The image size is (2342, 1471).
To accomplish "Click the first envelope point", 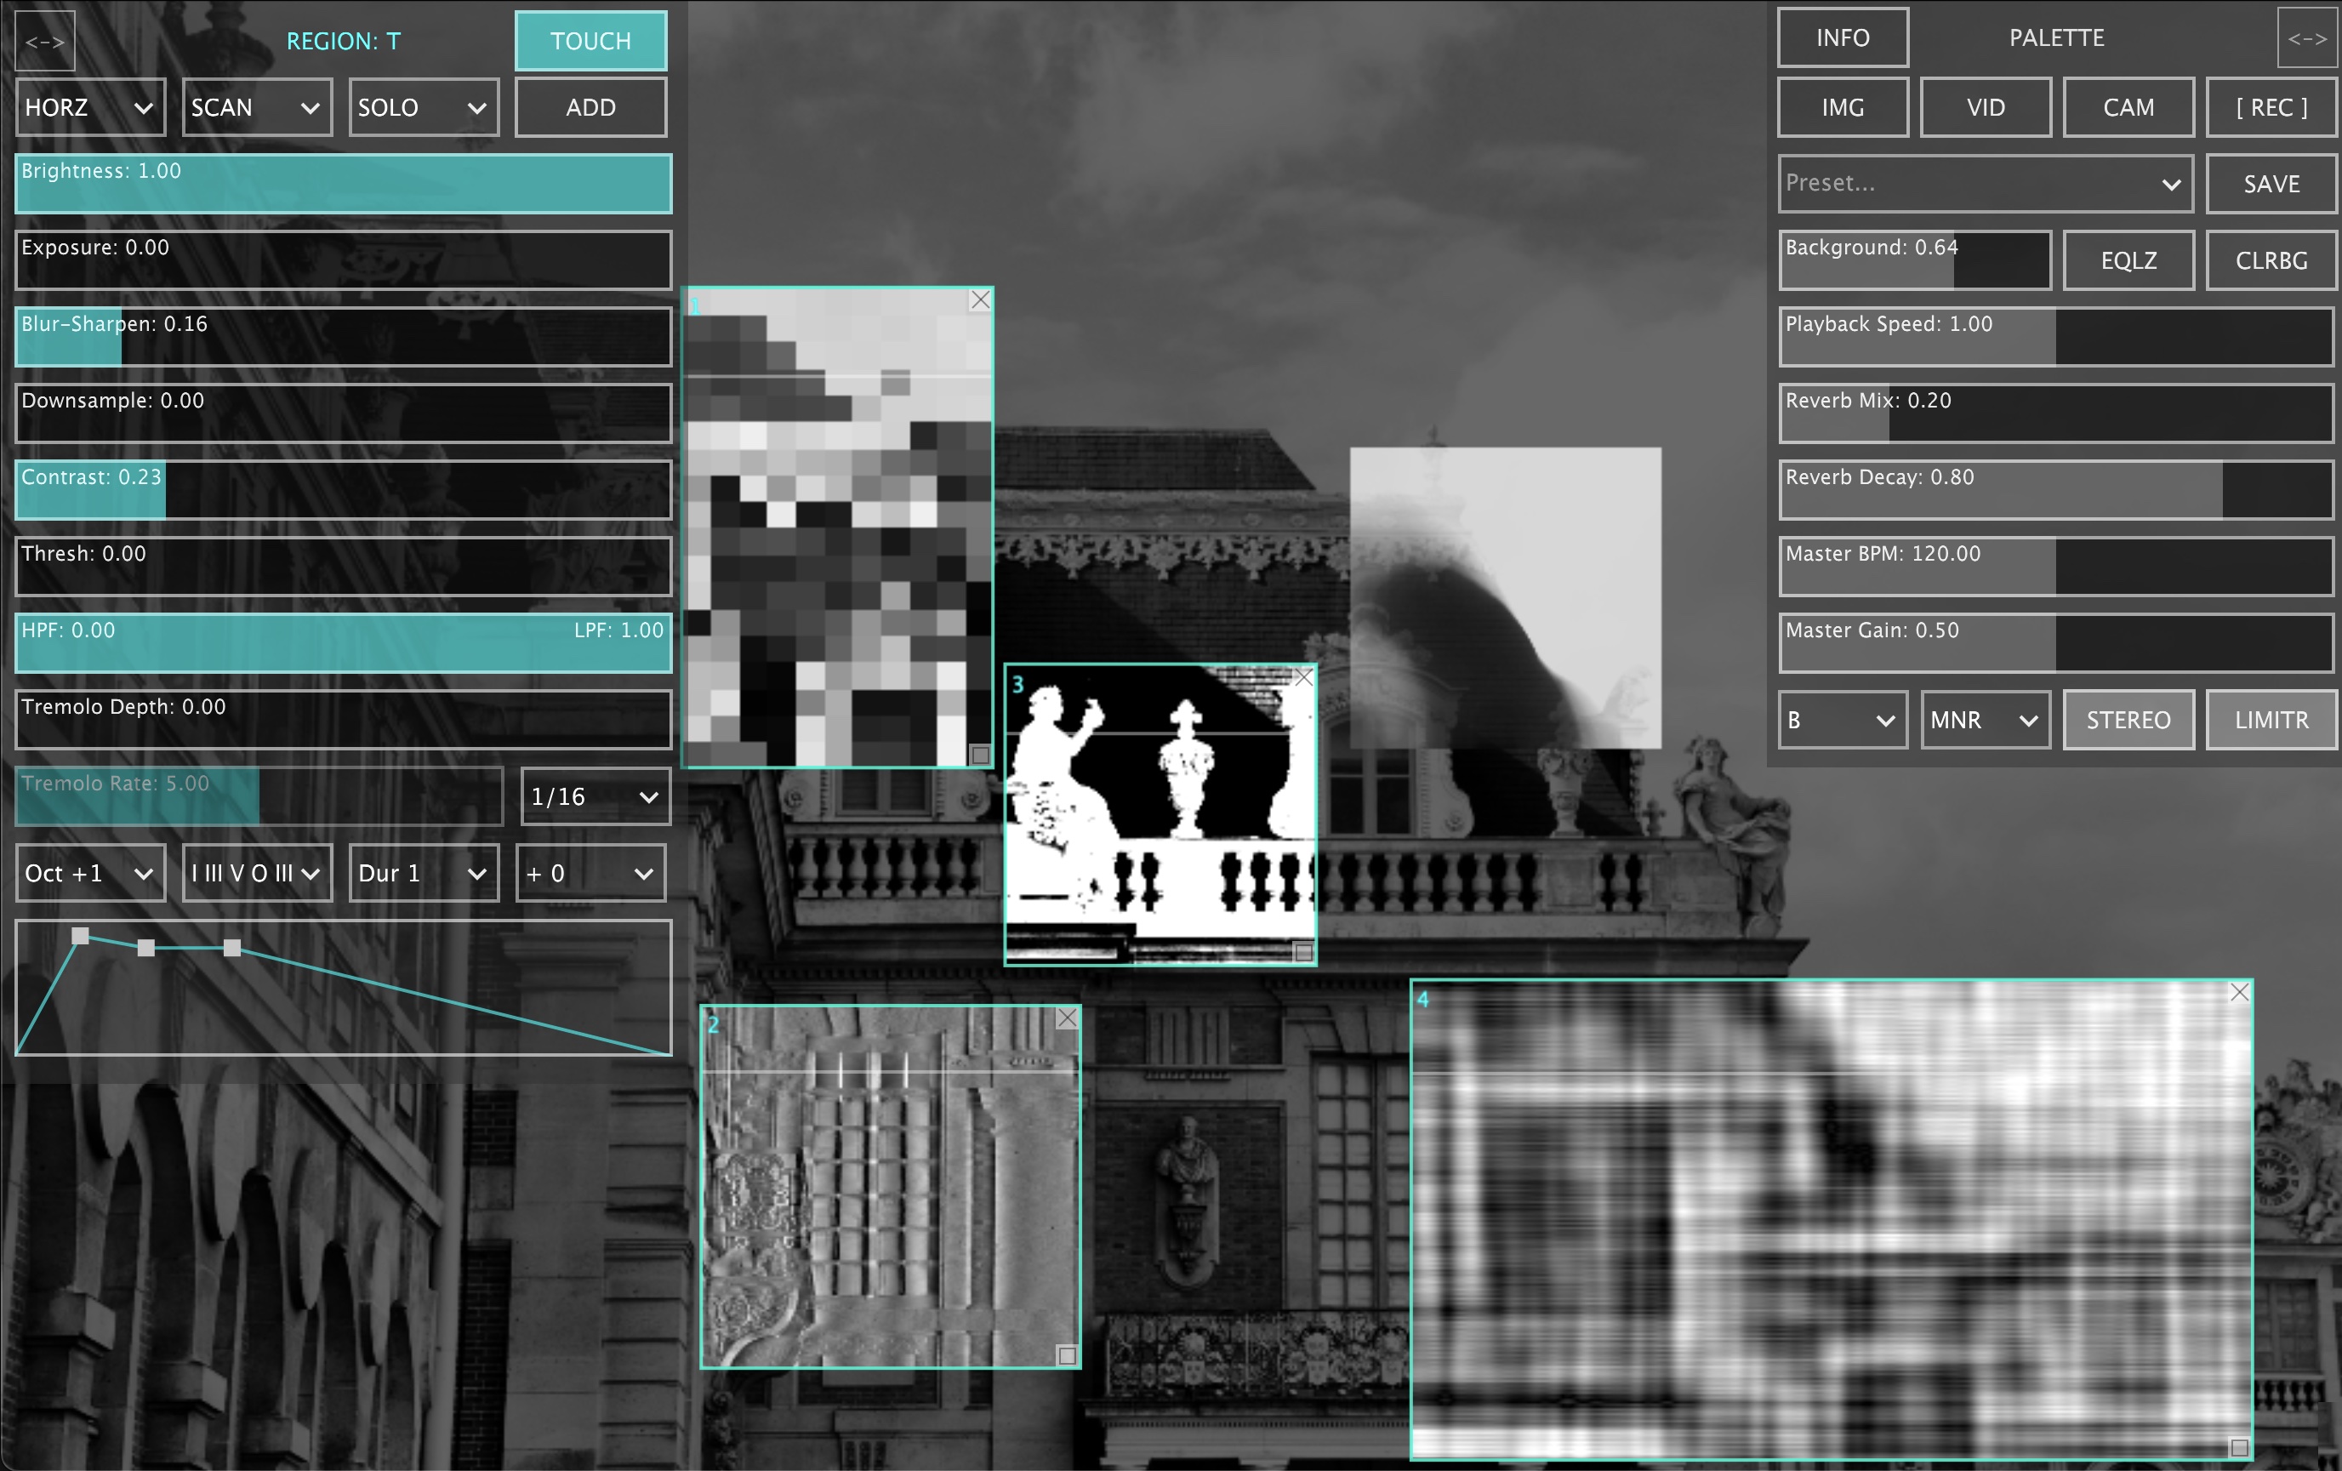I will click(x=81, y=936).
